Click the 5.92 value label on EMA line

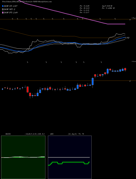coord(127,38)
